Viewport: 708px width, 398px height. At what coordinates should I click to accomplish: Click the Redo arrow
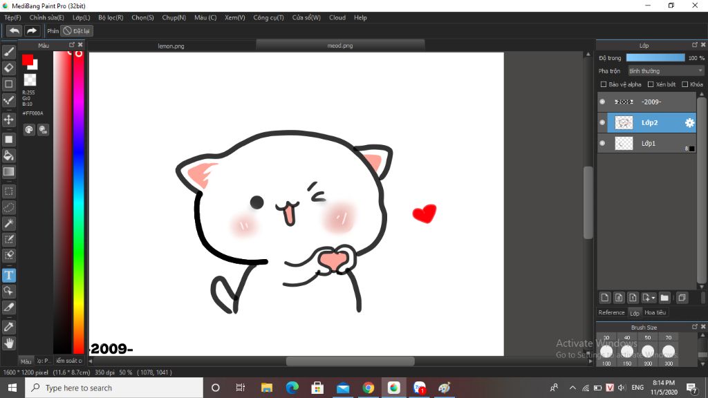32,30
